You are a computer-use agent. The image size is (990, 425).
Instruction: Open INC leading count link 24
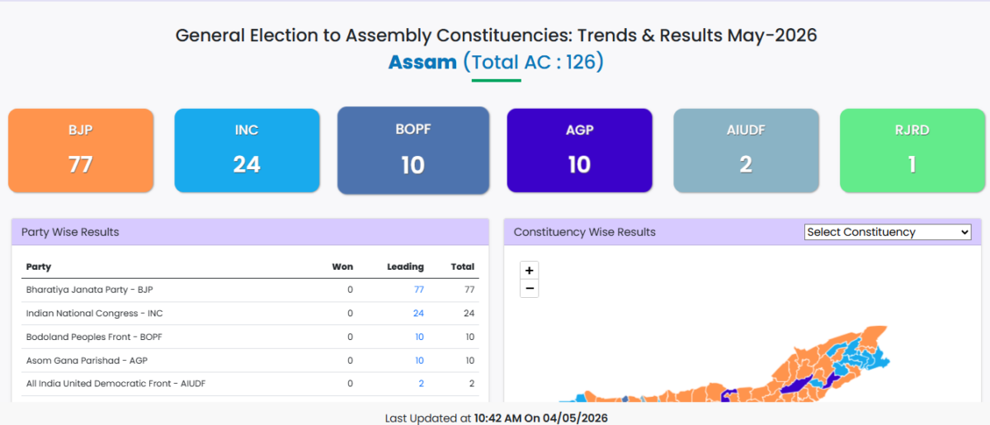point(419,314)
